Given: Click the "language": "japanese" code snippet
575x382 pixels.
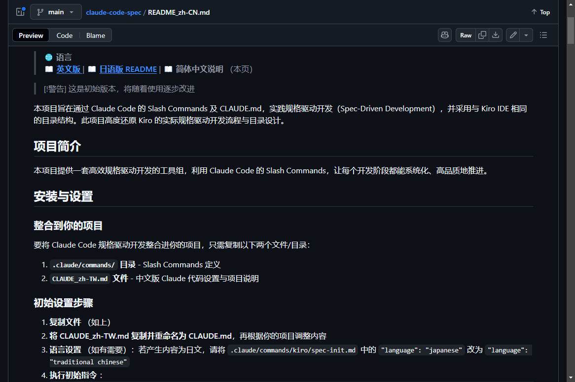Looking at the screenshot, I should tap(422, 350).
